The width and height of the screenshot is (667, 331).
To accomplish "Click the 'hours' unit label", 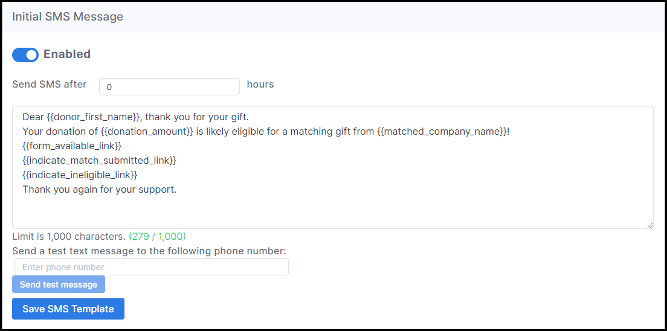I will pyautogui.click(x=260, y=85).
